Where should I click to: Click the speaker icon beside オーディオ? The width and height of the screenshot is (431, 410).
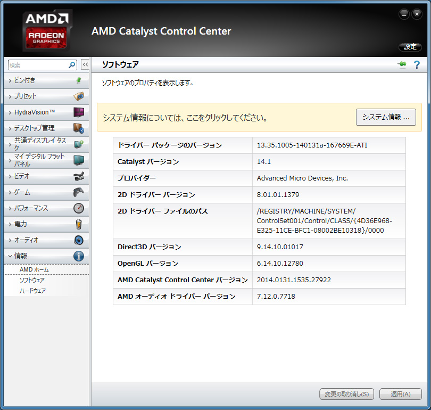(x=78, y=240)
